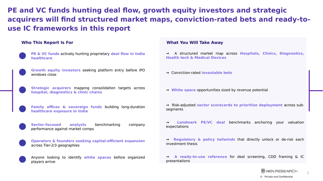
Task: Select the bullet beside Strategic acquirers
Action: click(22, 90)
